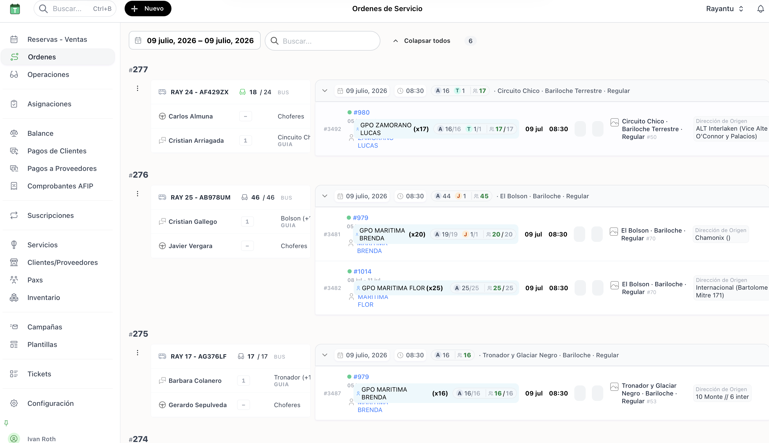Click the bus icon of RAY 17 - AG376LF
The image size is (769, 443).
162,356
